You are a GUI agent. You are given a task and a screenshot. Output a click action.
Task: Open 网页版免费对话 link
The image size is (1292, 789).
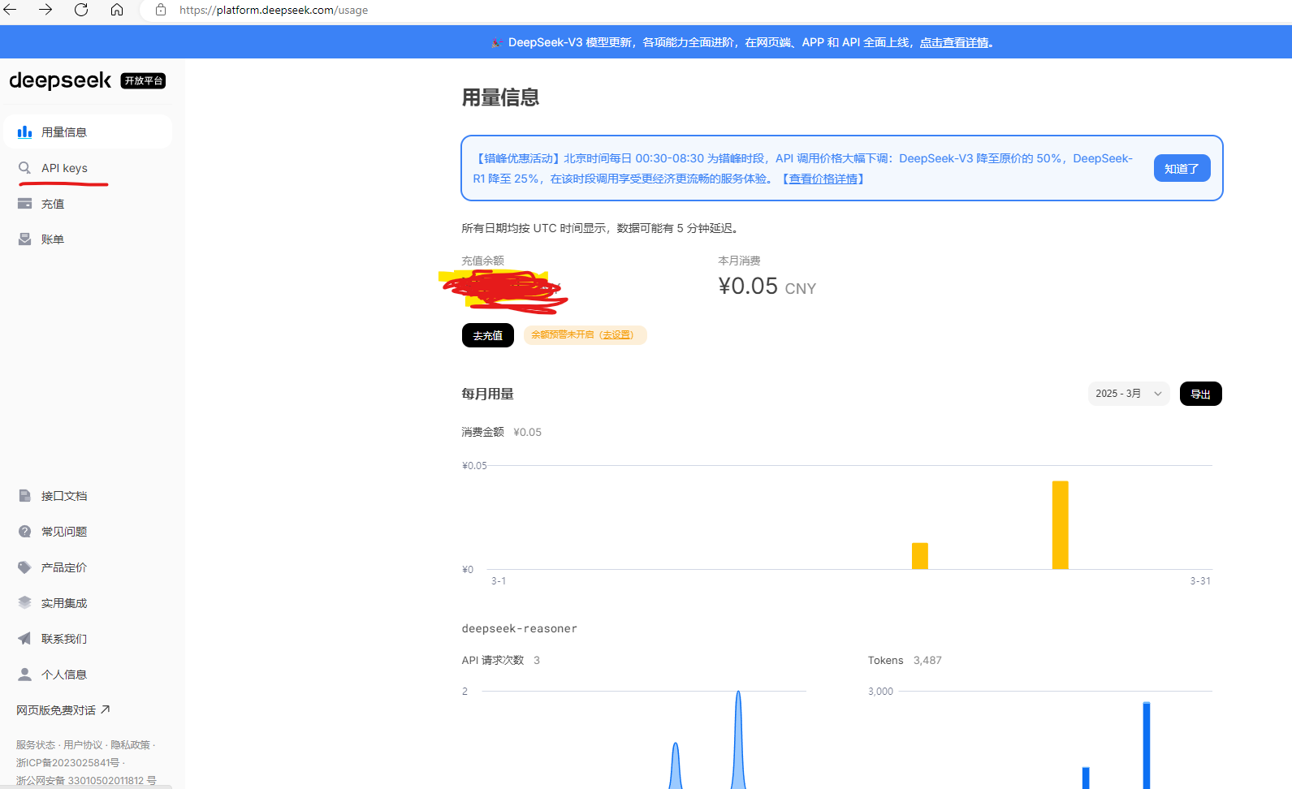coord(63,710)
